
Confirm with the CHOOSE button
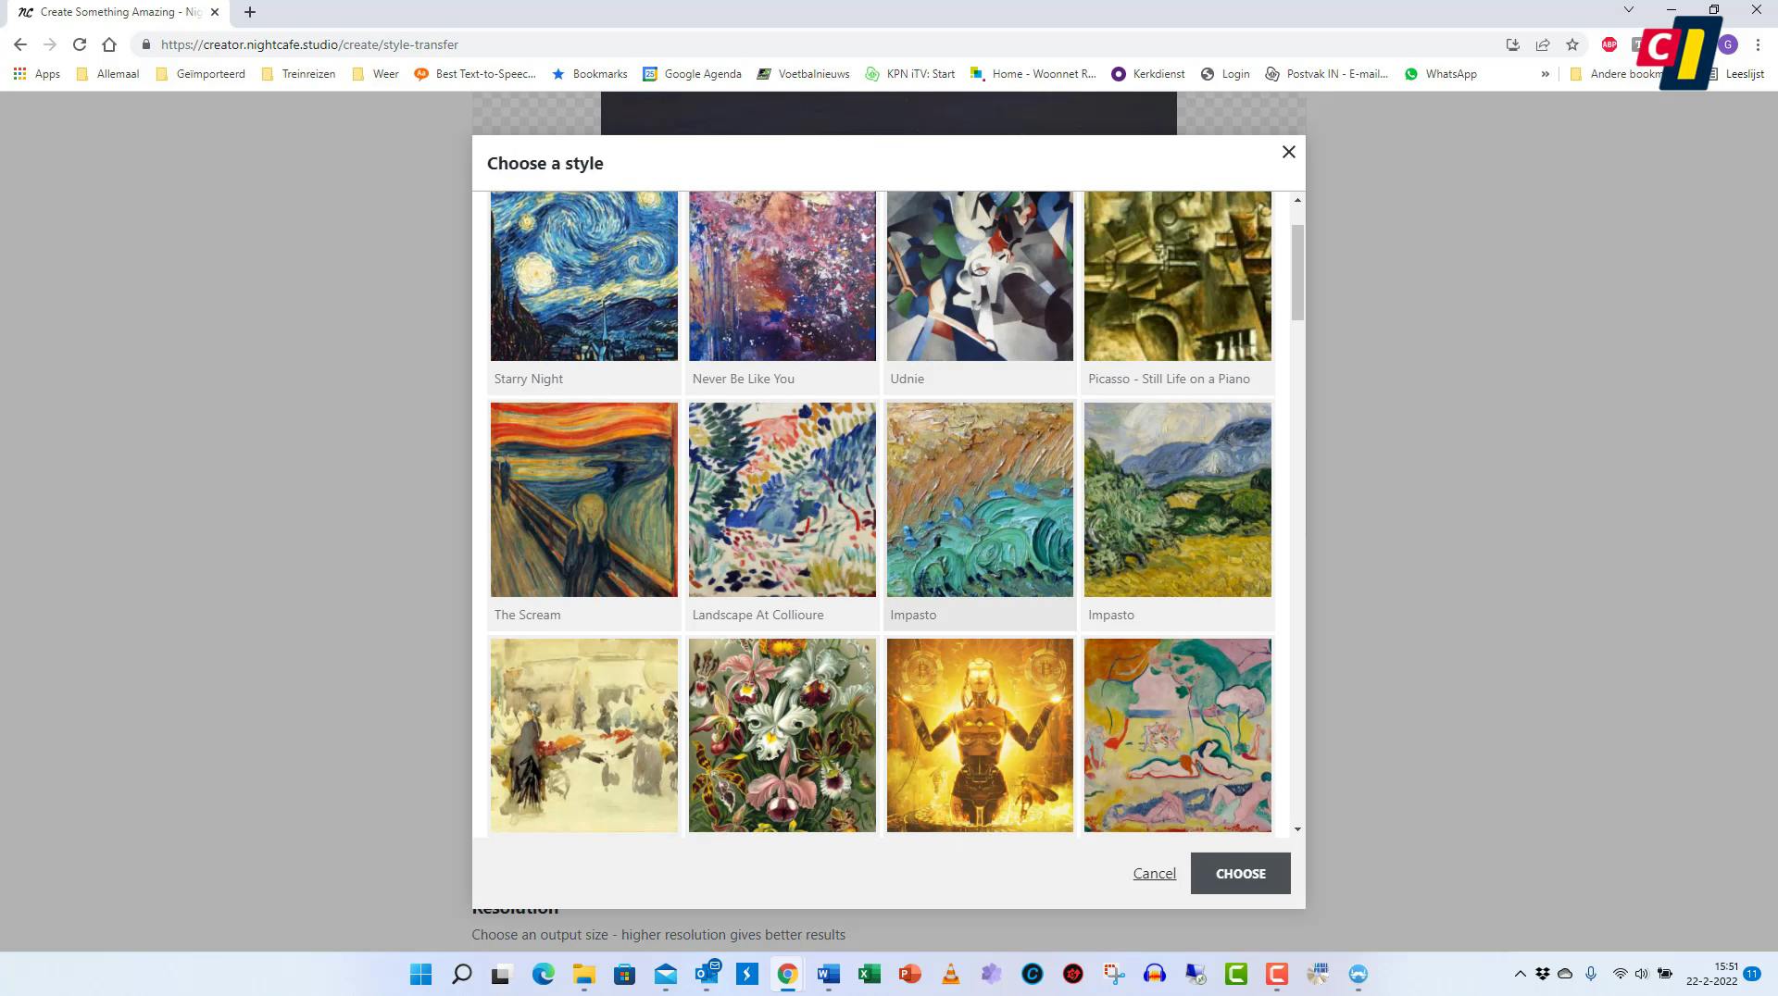pos(1240,874)
